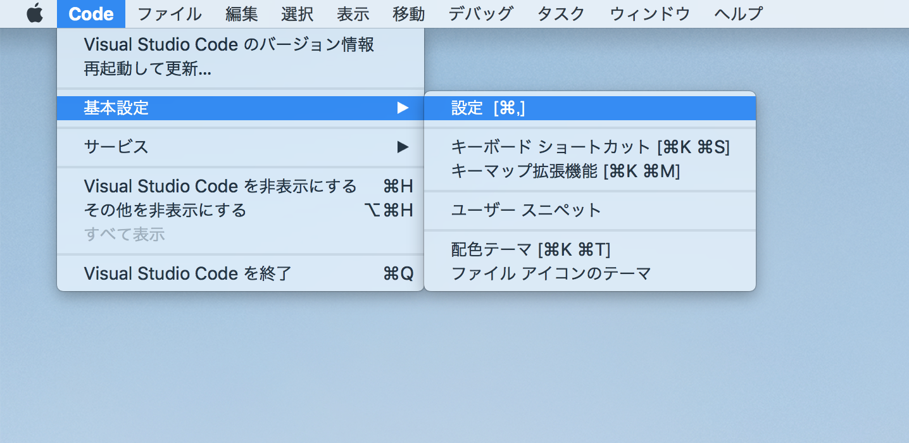Open the ウィンドウ menu

[x=649, y=13]
